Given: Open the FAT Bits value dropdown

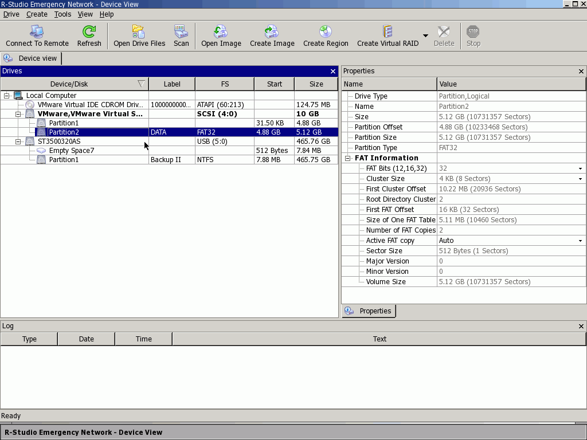Looking at the screenshot, I should (580, 169).
